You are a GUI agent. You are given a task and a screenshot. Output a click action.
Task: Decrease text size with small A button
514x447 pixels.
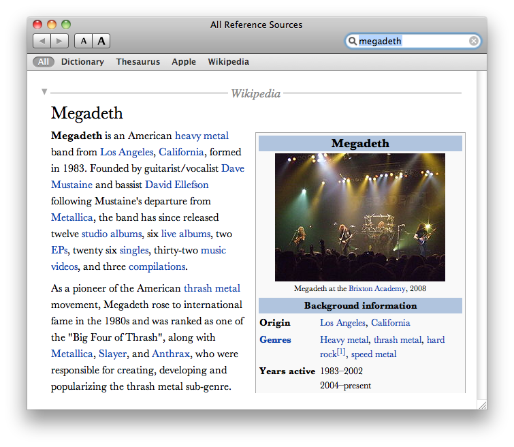[84, 41]
